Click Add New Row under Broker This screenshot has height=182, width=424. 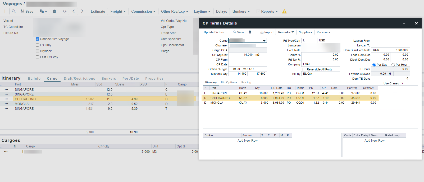247,141
